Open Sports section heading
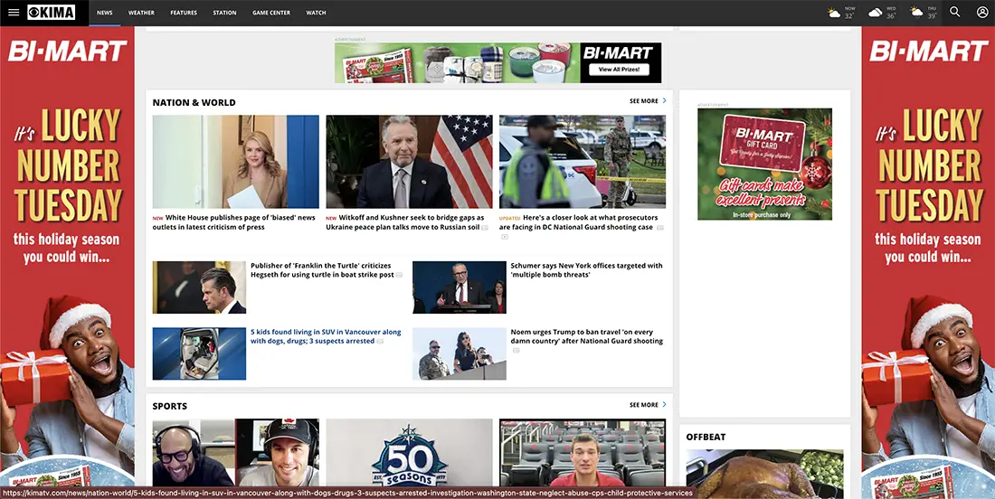 pyautogui.click(x=169, y=406)
